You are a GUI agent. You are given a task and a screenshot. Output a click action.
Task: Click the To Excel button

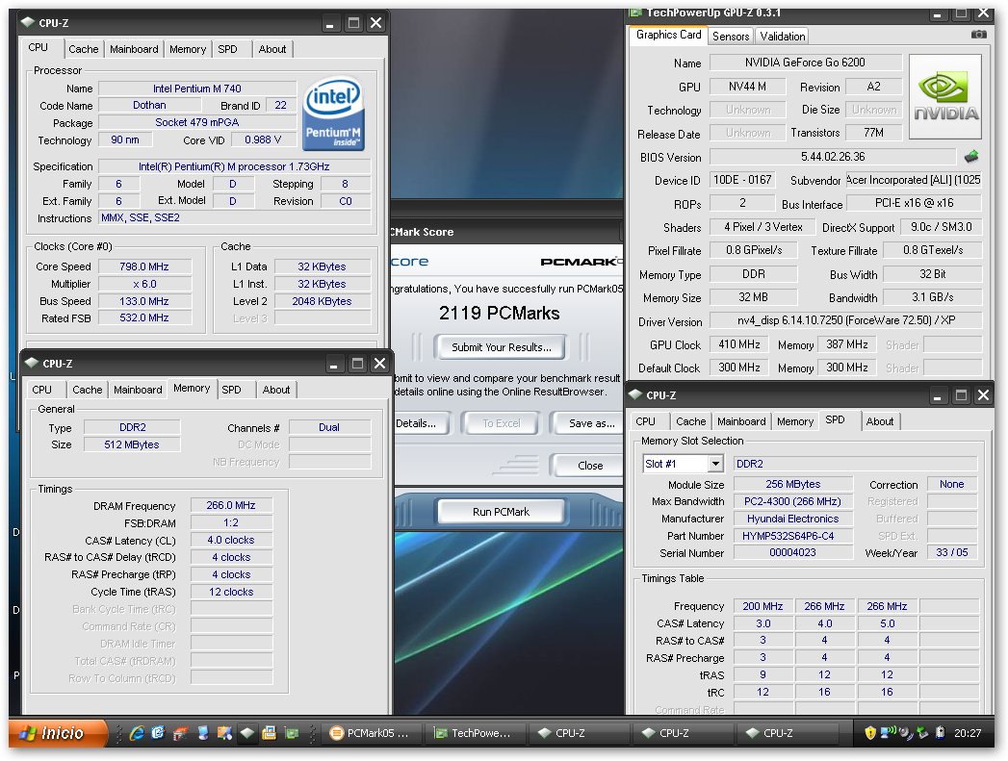[x=502, y=423]
